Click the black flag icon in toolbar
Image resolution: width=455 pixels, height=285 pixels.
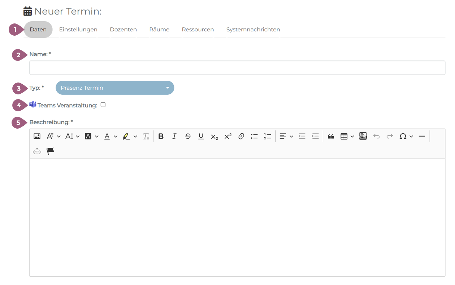point(51,151)
